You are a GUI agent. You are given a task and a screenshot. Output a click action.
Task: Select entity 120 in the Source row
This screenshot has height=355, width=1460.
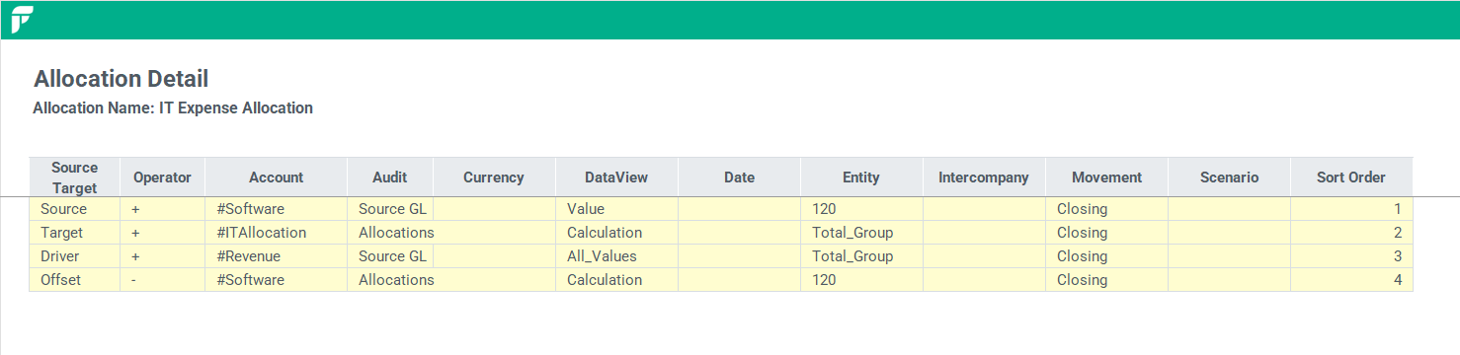(861, 209)
